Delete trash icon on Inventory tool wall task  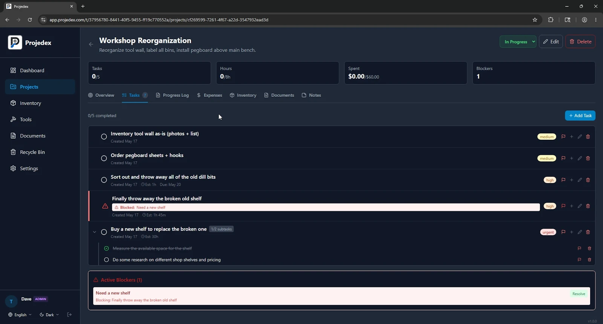coord(588,137)
